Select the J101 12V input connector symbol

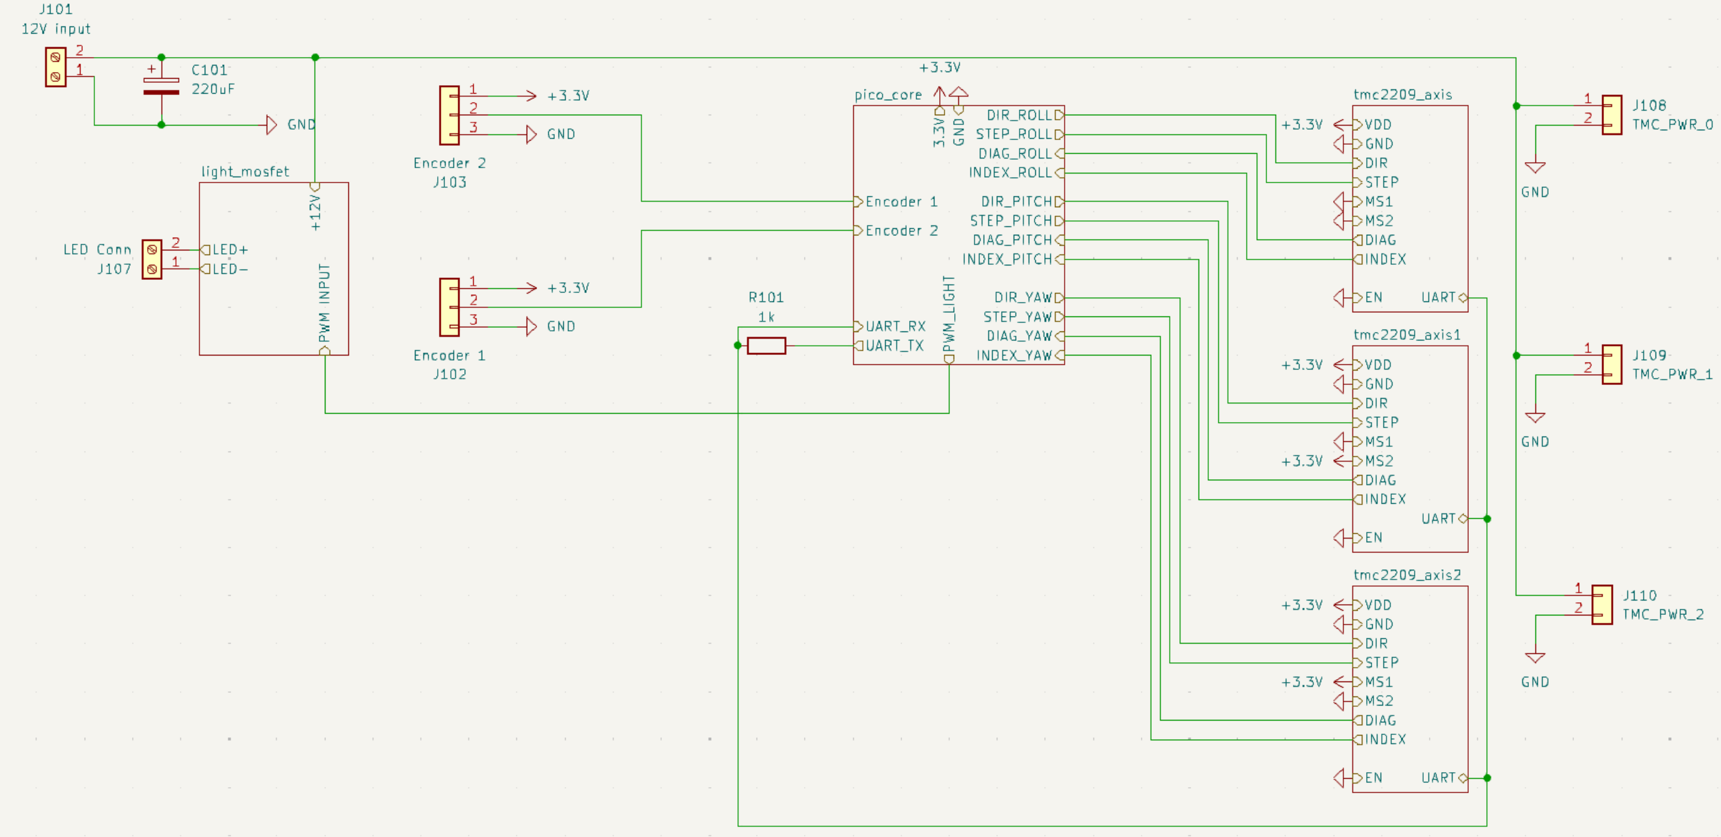(55, 67)
